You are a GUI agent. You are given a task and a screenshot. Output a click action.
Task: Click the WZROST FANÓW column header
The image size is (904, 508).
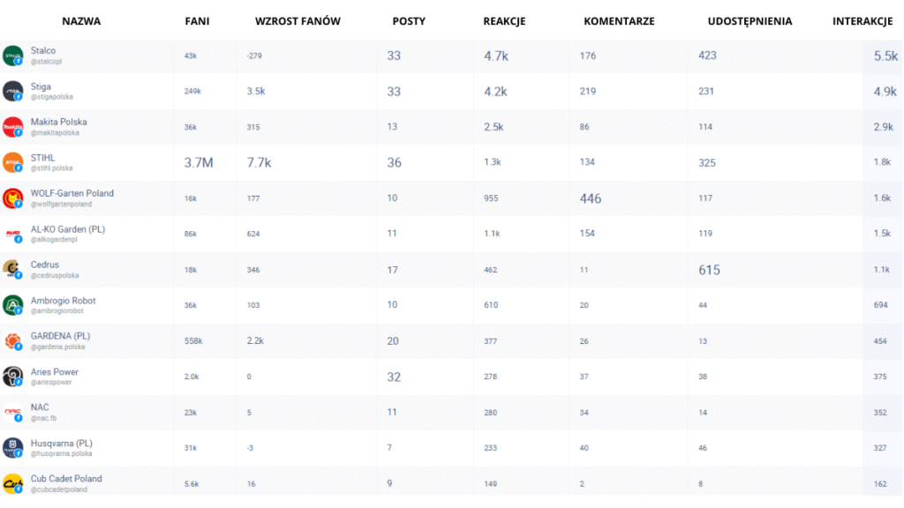tap(298, 21)
